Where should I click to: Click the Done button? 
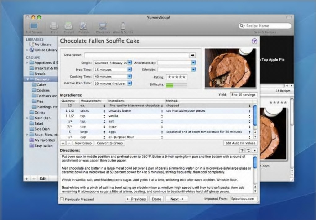click(156, 199)
